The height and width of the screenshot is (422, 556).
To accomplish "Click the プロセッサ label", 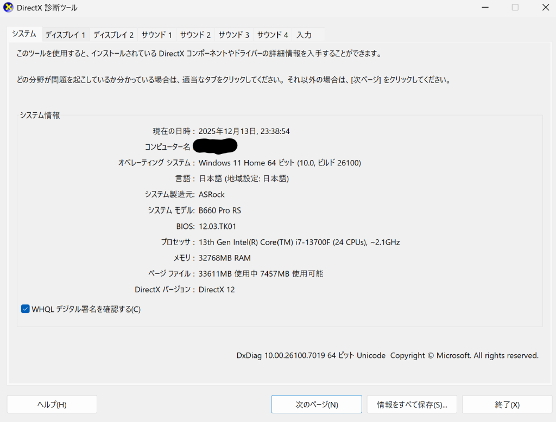I will tap(178, 242).
